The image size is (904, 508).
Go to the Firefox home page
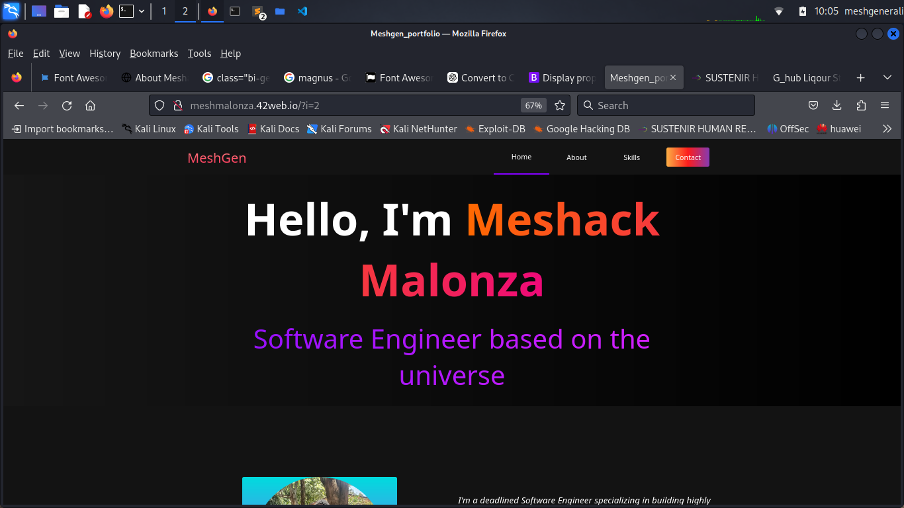91,105
